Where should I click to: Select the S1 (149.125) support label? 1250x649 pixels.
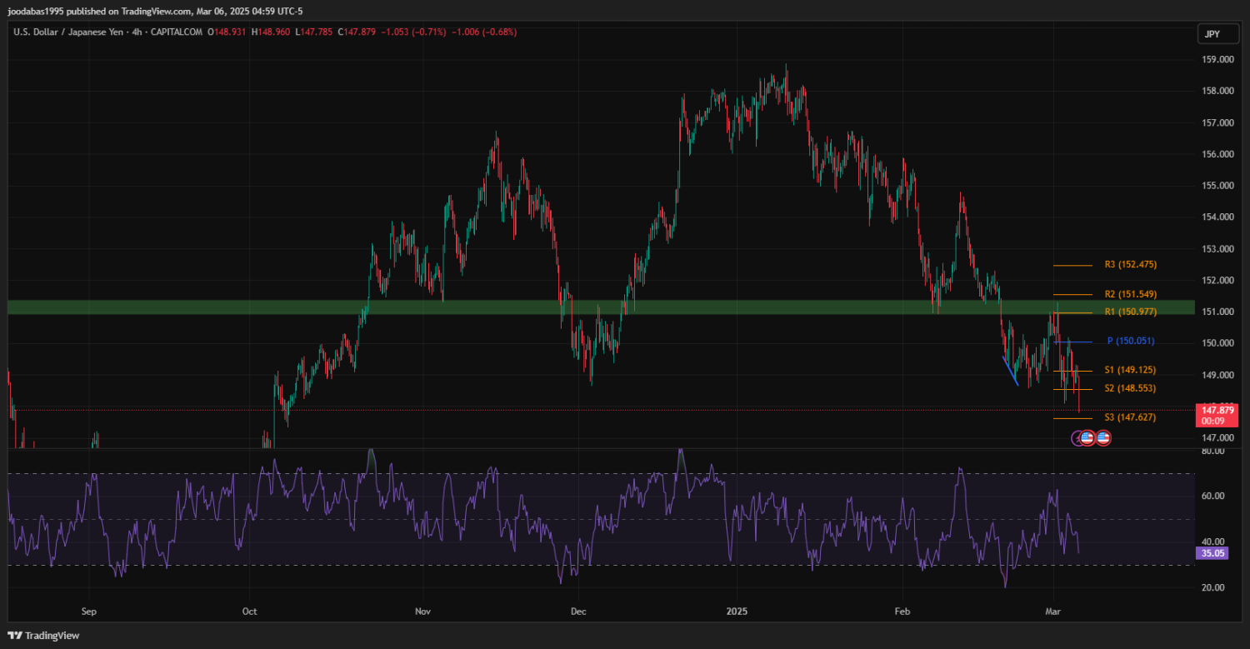[x=1130, y=370]
